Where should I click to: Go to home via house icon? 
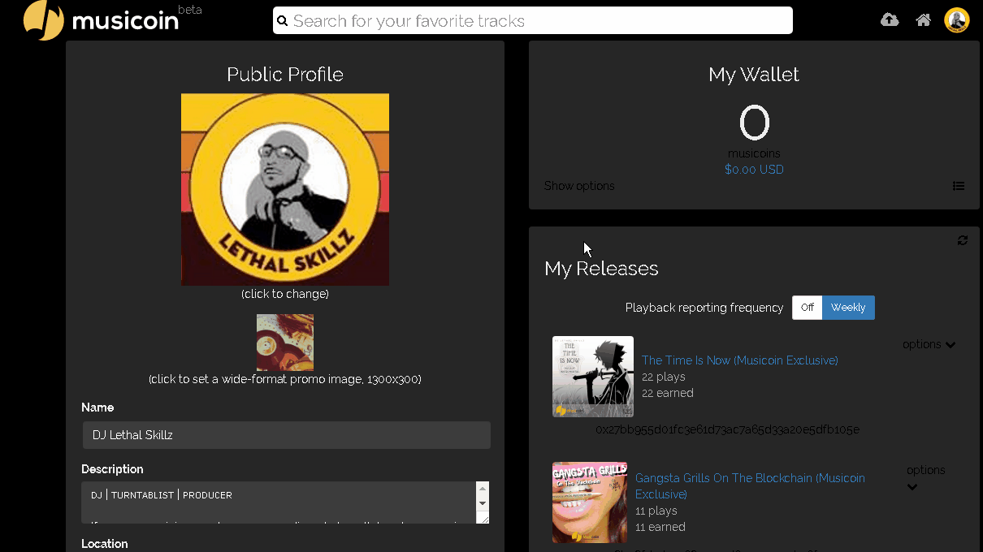(x=924, y=20)
